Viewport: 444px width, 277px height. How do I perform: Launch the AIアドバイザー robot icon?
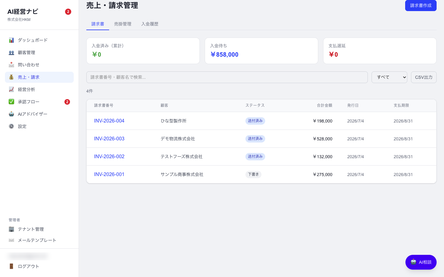(11, 114)
